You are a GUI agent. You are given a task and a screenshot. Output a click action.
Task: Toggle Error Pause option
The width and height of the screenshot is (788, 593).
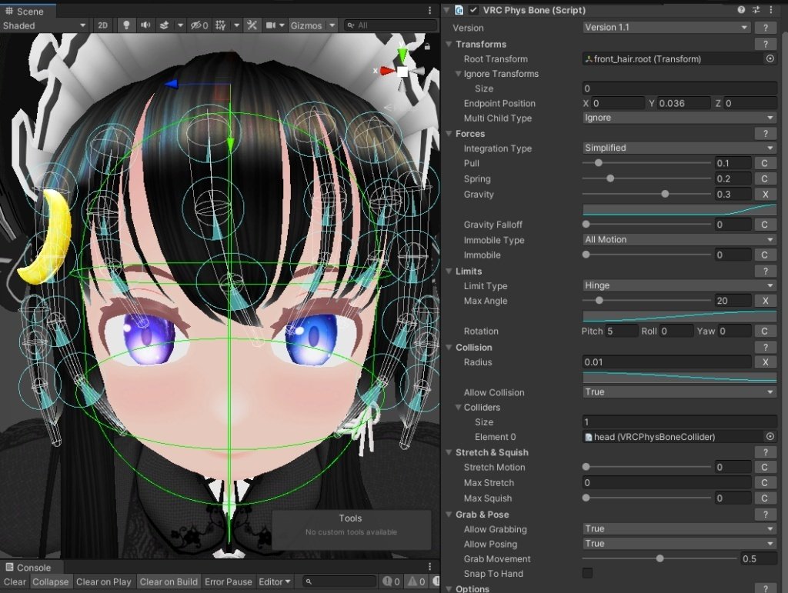pos(228,581)
